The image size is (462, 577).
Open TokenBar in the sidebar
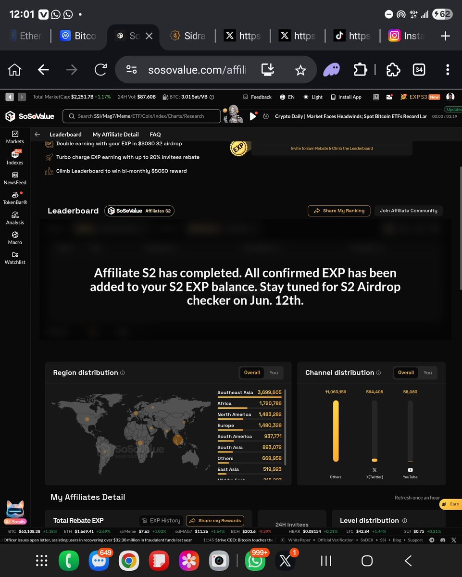pyautogui.click(x=15, y=198)
